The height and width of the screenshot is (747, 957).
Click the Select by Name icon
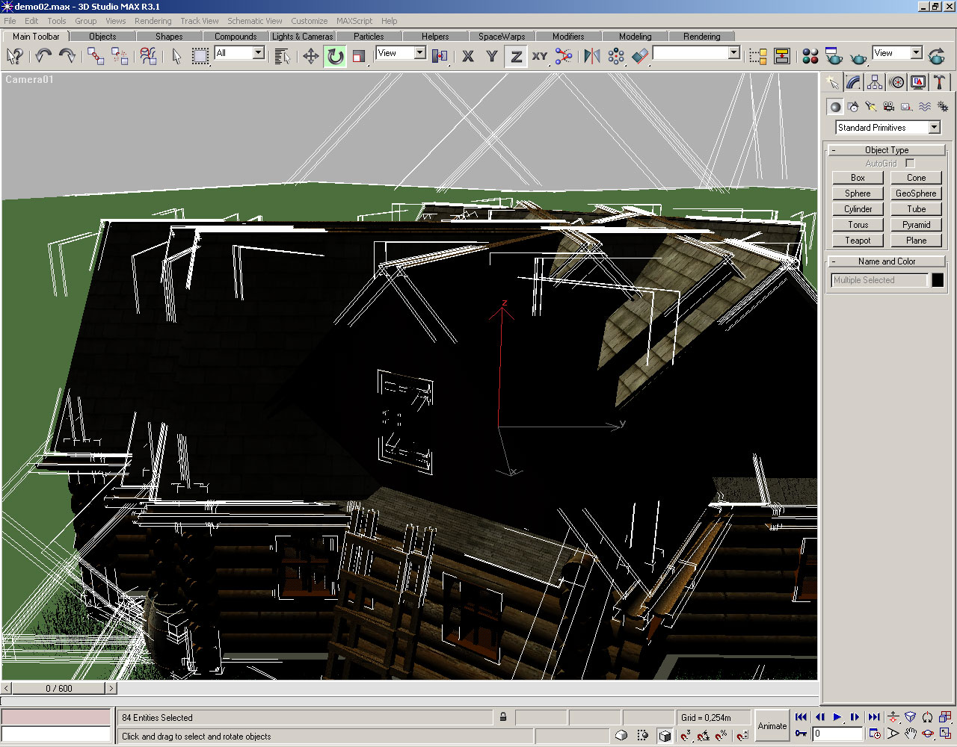(282, 56)
